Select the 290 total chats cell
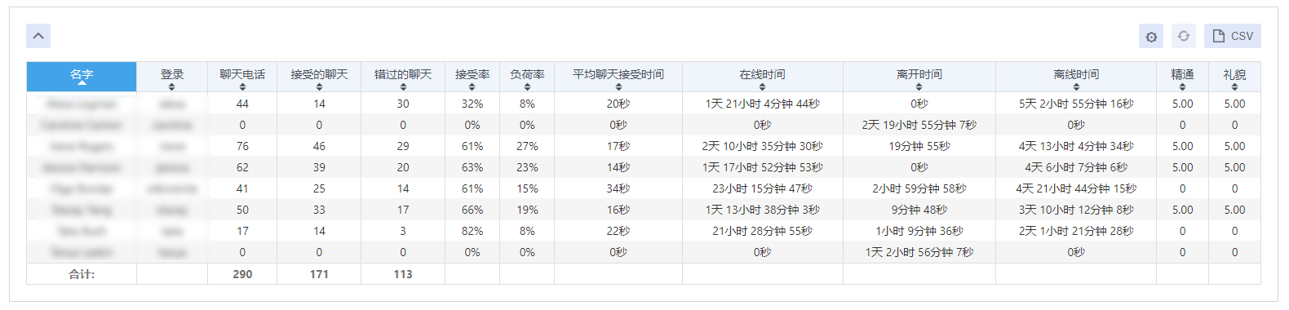This screenshot has height=310, width=1289. pos(242,274)
